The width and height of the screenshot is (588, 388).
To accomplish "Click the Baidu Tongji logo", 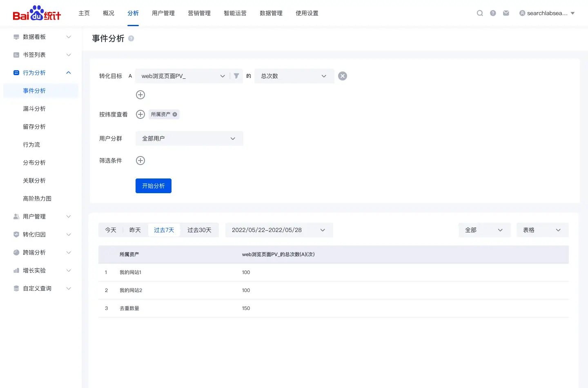I will pos(37,13).
